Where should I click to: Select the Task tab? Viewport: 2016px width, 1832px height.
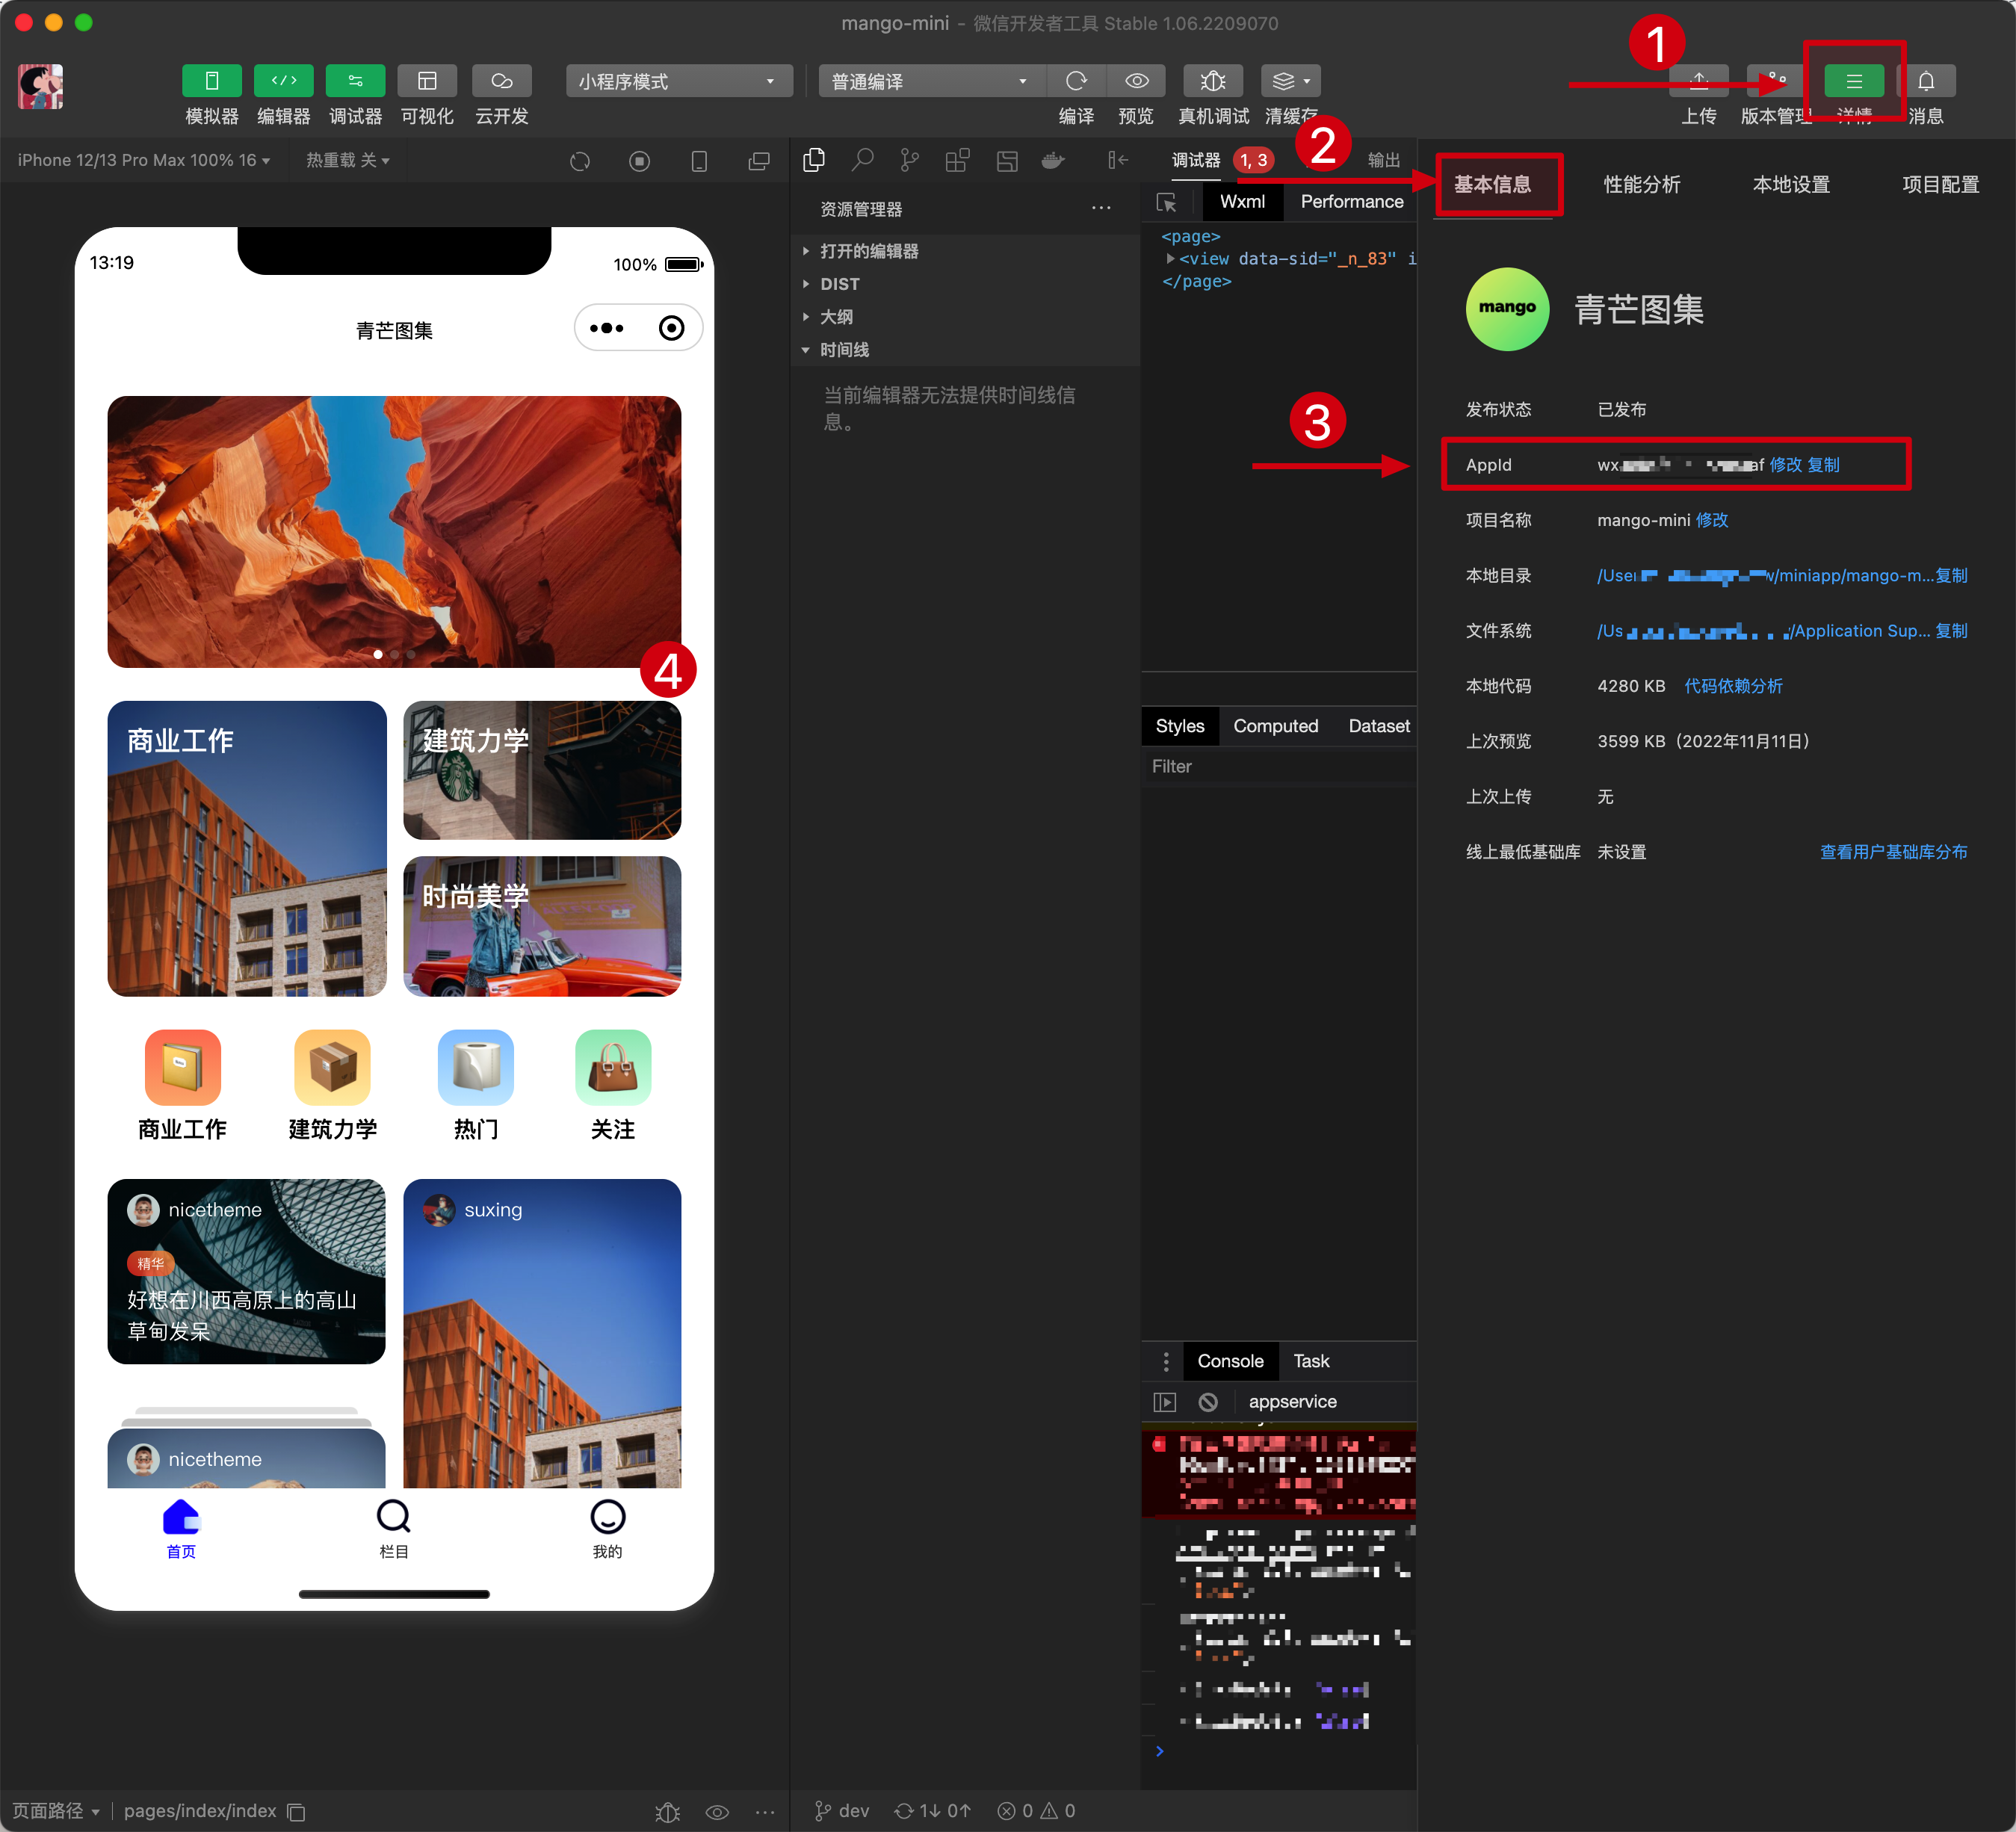[1311, 1361]
